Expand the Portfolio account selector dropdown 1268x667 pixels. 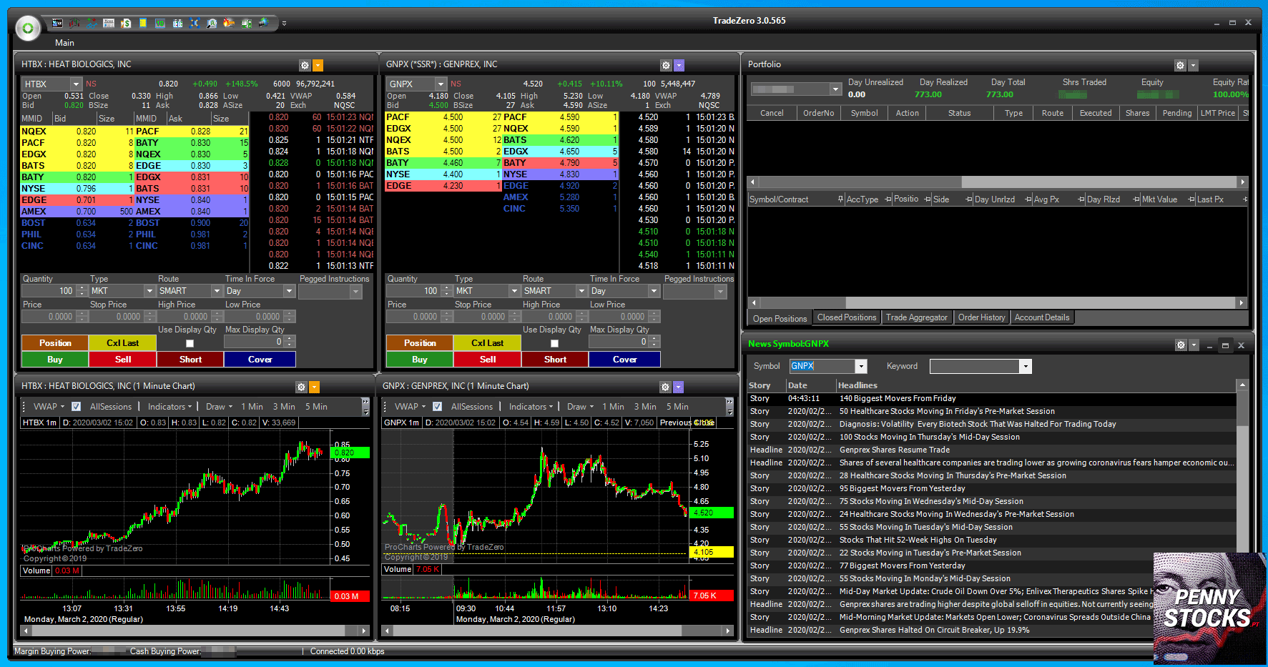835,89
